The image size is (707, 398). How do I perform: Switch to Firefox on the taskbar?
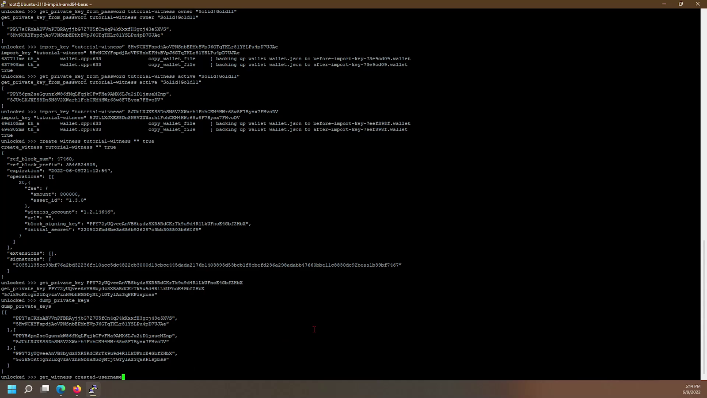[77, 389]
